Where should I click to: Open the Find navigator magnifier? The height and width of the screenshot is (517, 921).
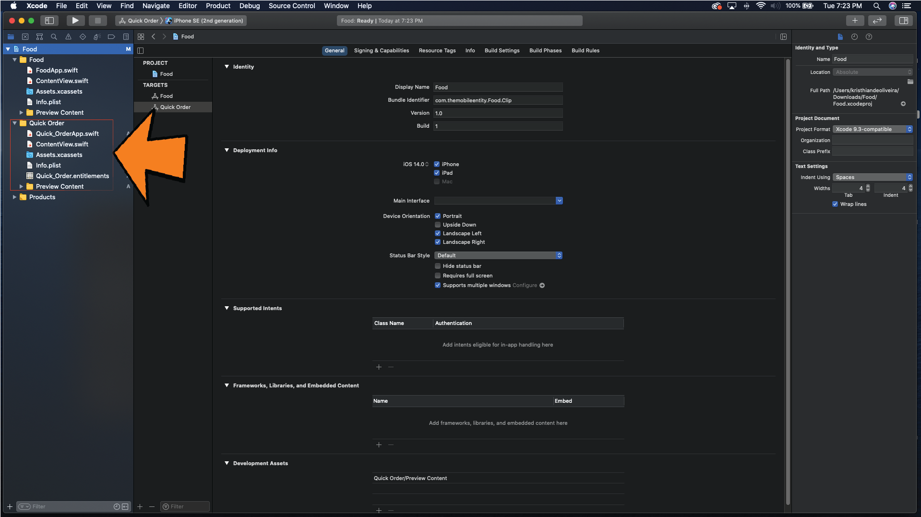54,36
